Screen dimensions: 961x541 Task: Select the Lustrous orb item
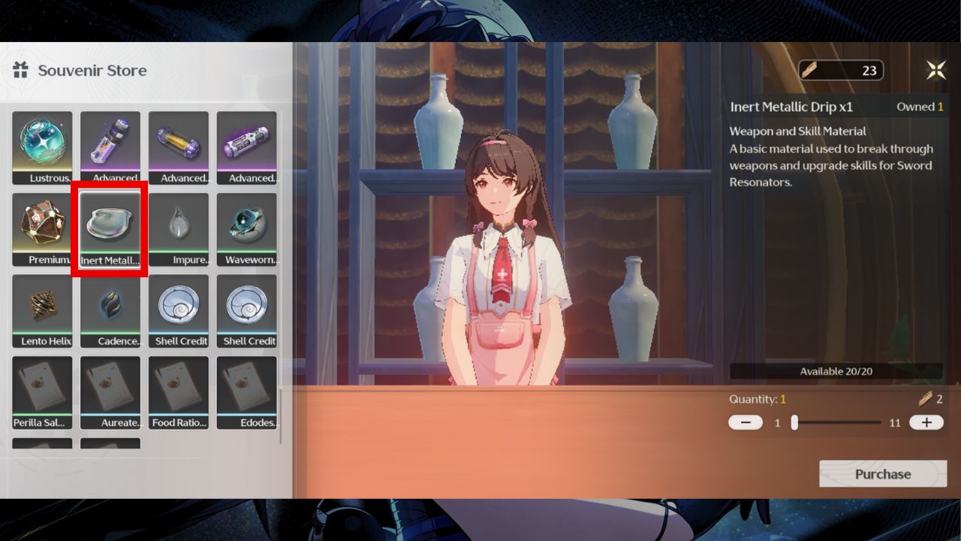point(42,147)
